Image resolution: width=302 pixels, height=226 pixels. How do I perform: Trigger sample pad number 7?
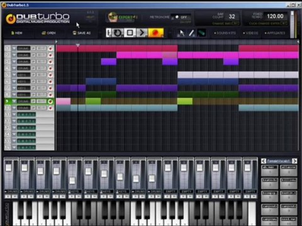tap(270, 210)
